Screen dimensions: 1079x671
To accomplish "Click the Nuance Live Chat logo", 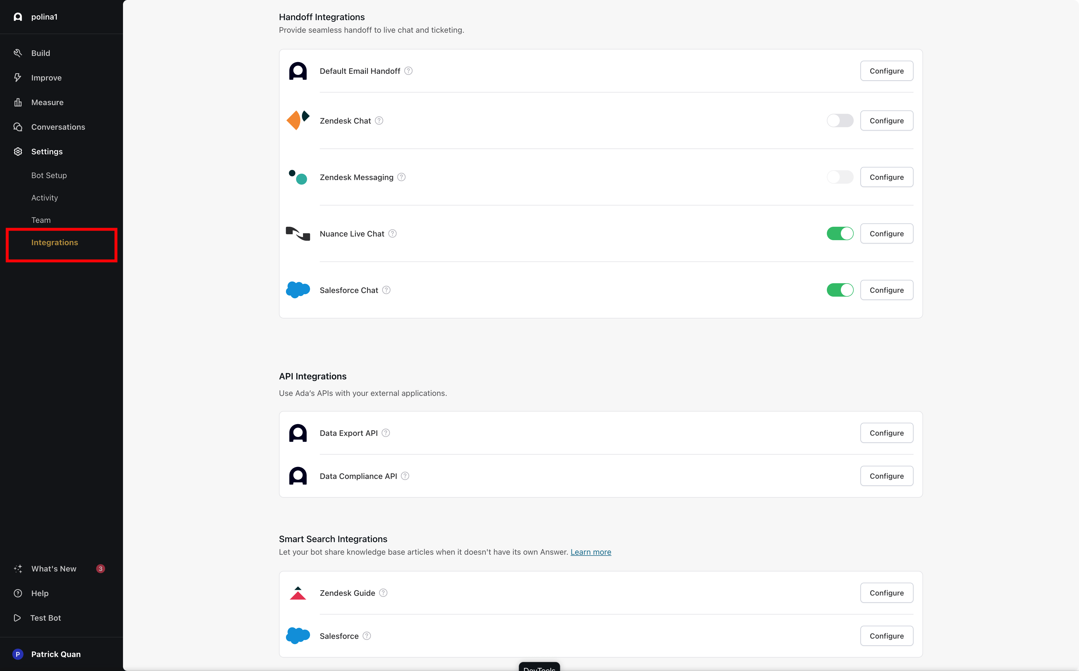I will [x=298, y=233].
